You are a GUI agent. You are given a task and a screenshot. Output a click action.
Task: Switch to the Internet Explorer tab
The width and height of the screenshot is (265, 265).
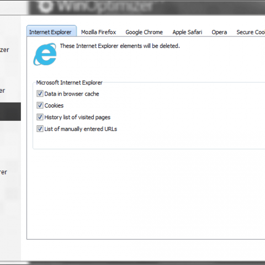point(51,31)
